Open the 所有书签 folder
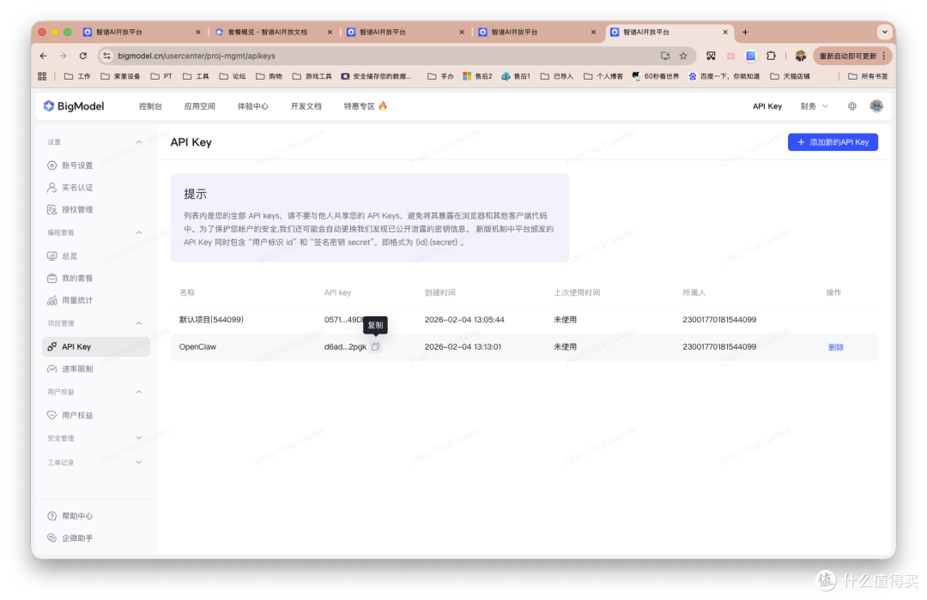This screenshot has height=600, width=927. [867, 76]
